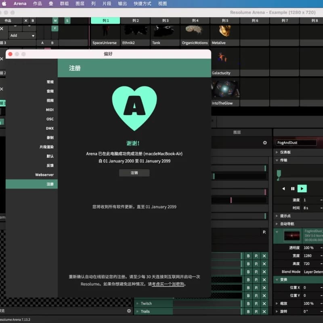Click the pause icon for FogAndDust playback

coord(293,189)
